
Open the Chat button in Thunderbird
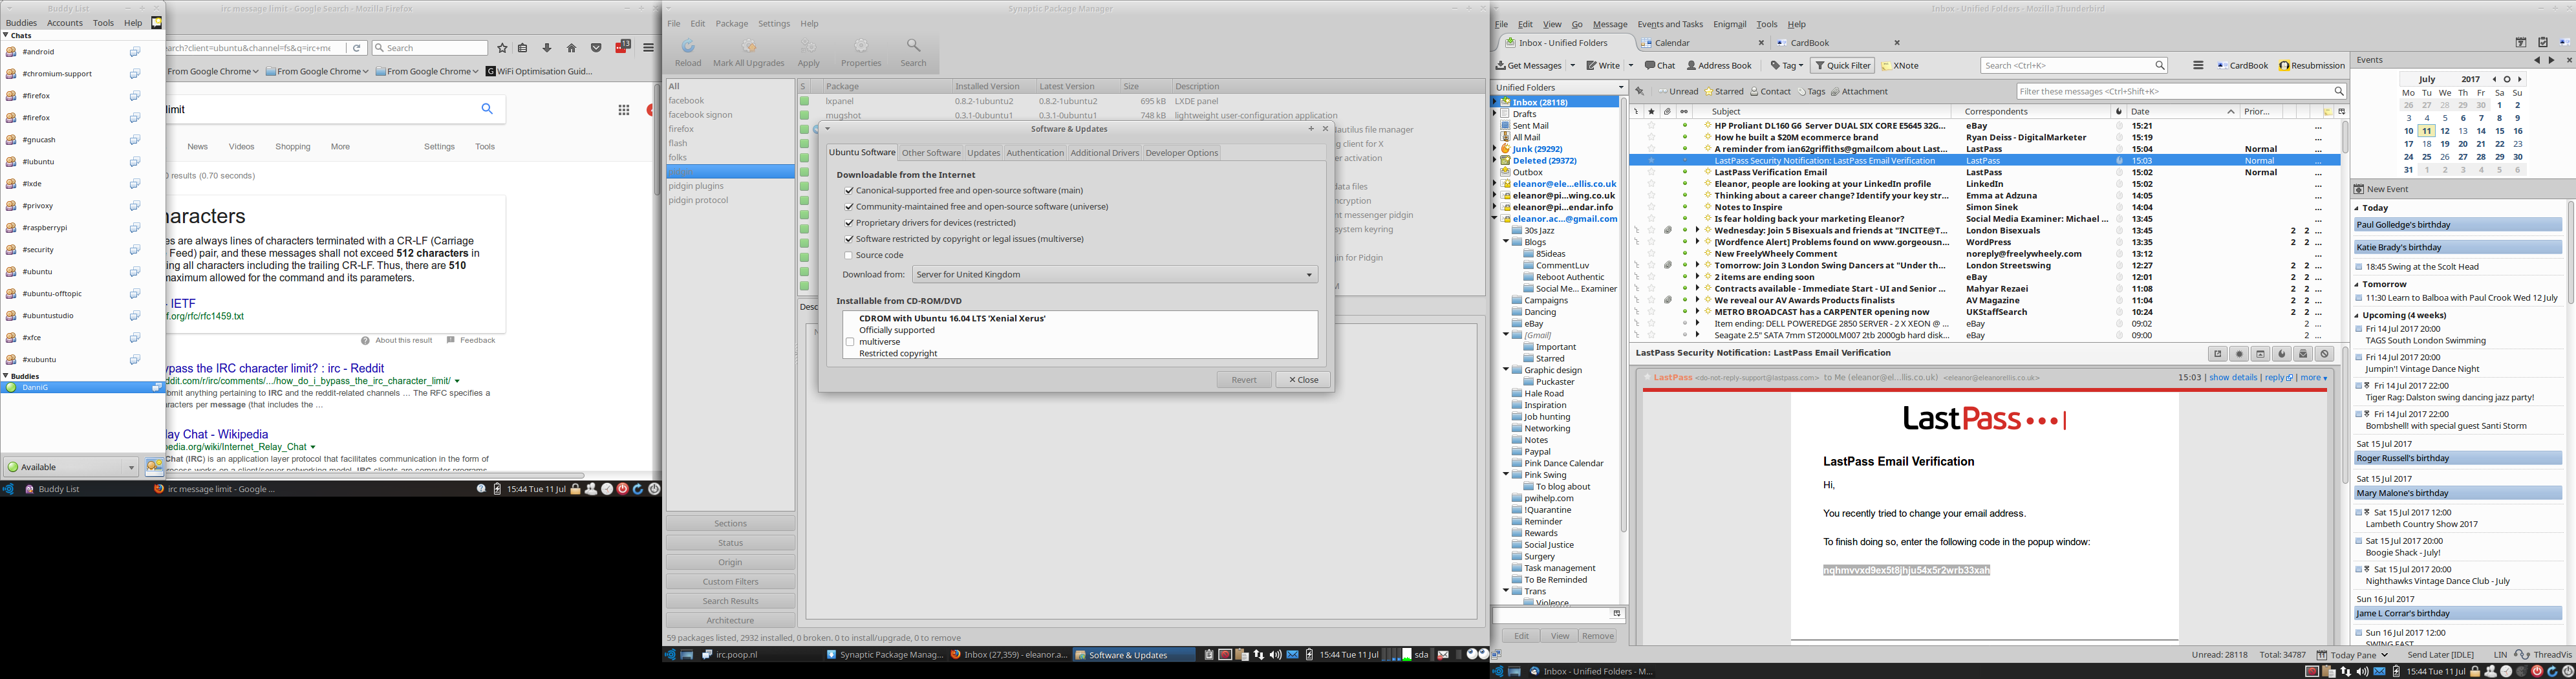click(x=1660, y=66)
